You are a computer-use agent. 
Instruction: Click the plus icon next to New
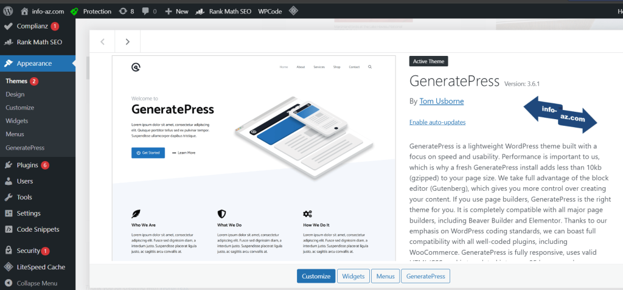click(169, 11)
